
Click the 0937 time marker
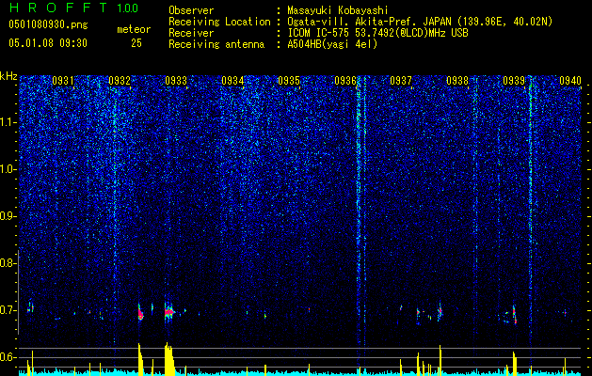tap(401, 81)
